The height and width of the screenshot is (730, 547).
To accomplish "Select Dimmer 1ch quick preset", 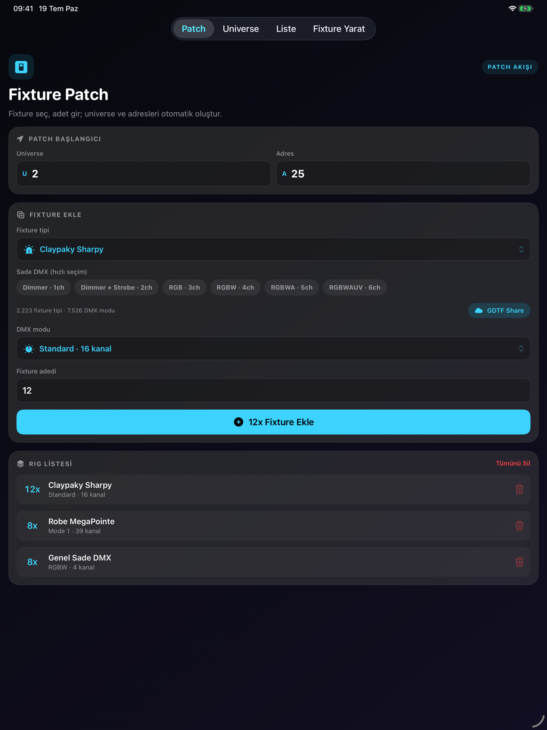I will [44, 288].
